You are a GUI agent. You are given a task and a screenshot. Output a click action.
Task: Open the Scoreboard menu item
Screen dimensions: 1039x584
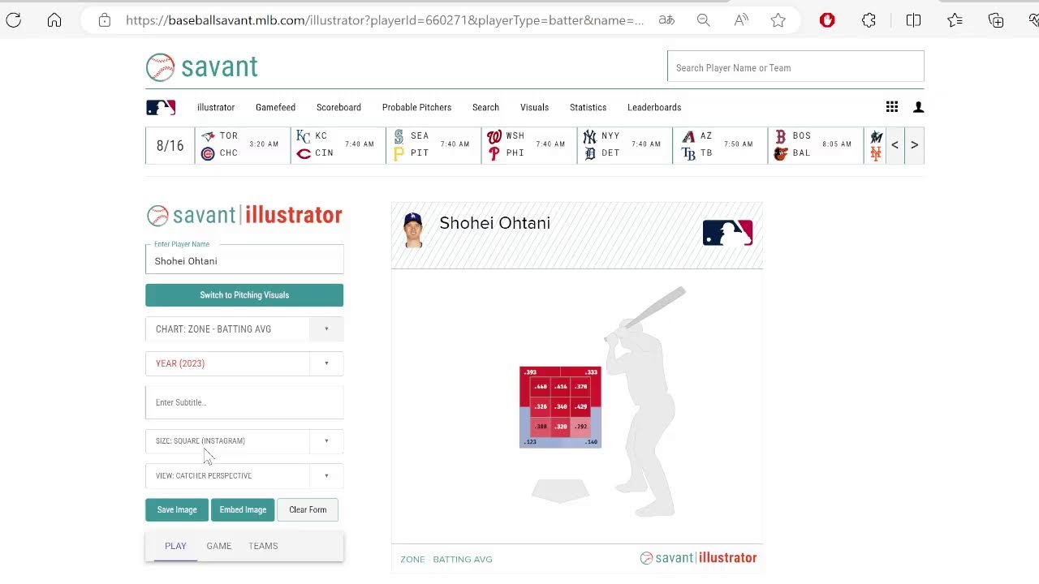pos(338,107)
